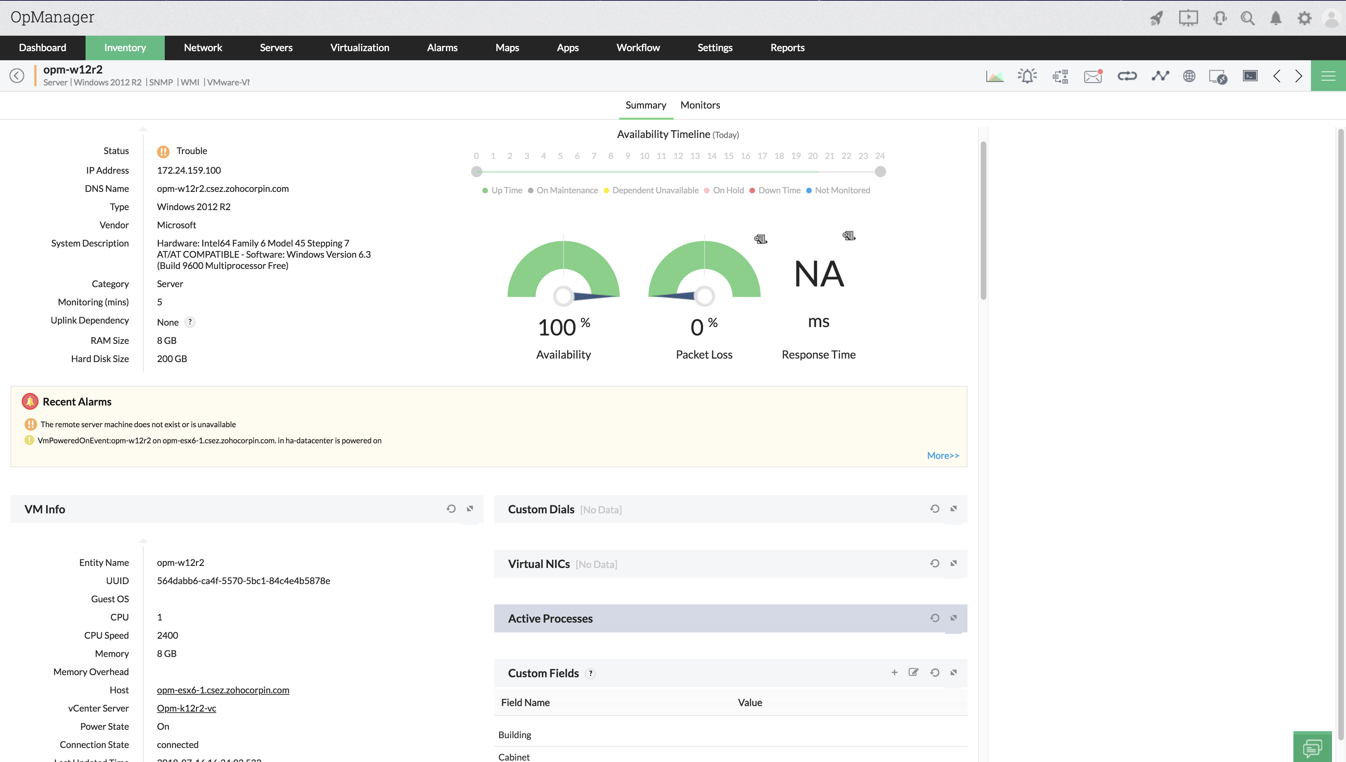The height and width of the screenshot is (762, 1346).
Task: Open the remote desktop icon
Action: coord(1218,77)
